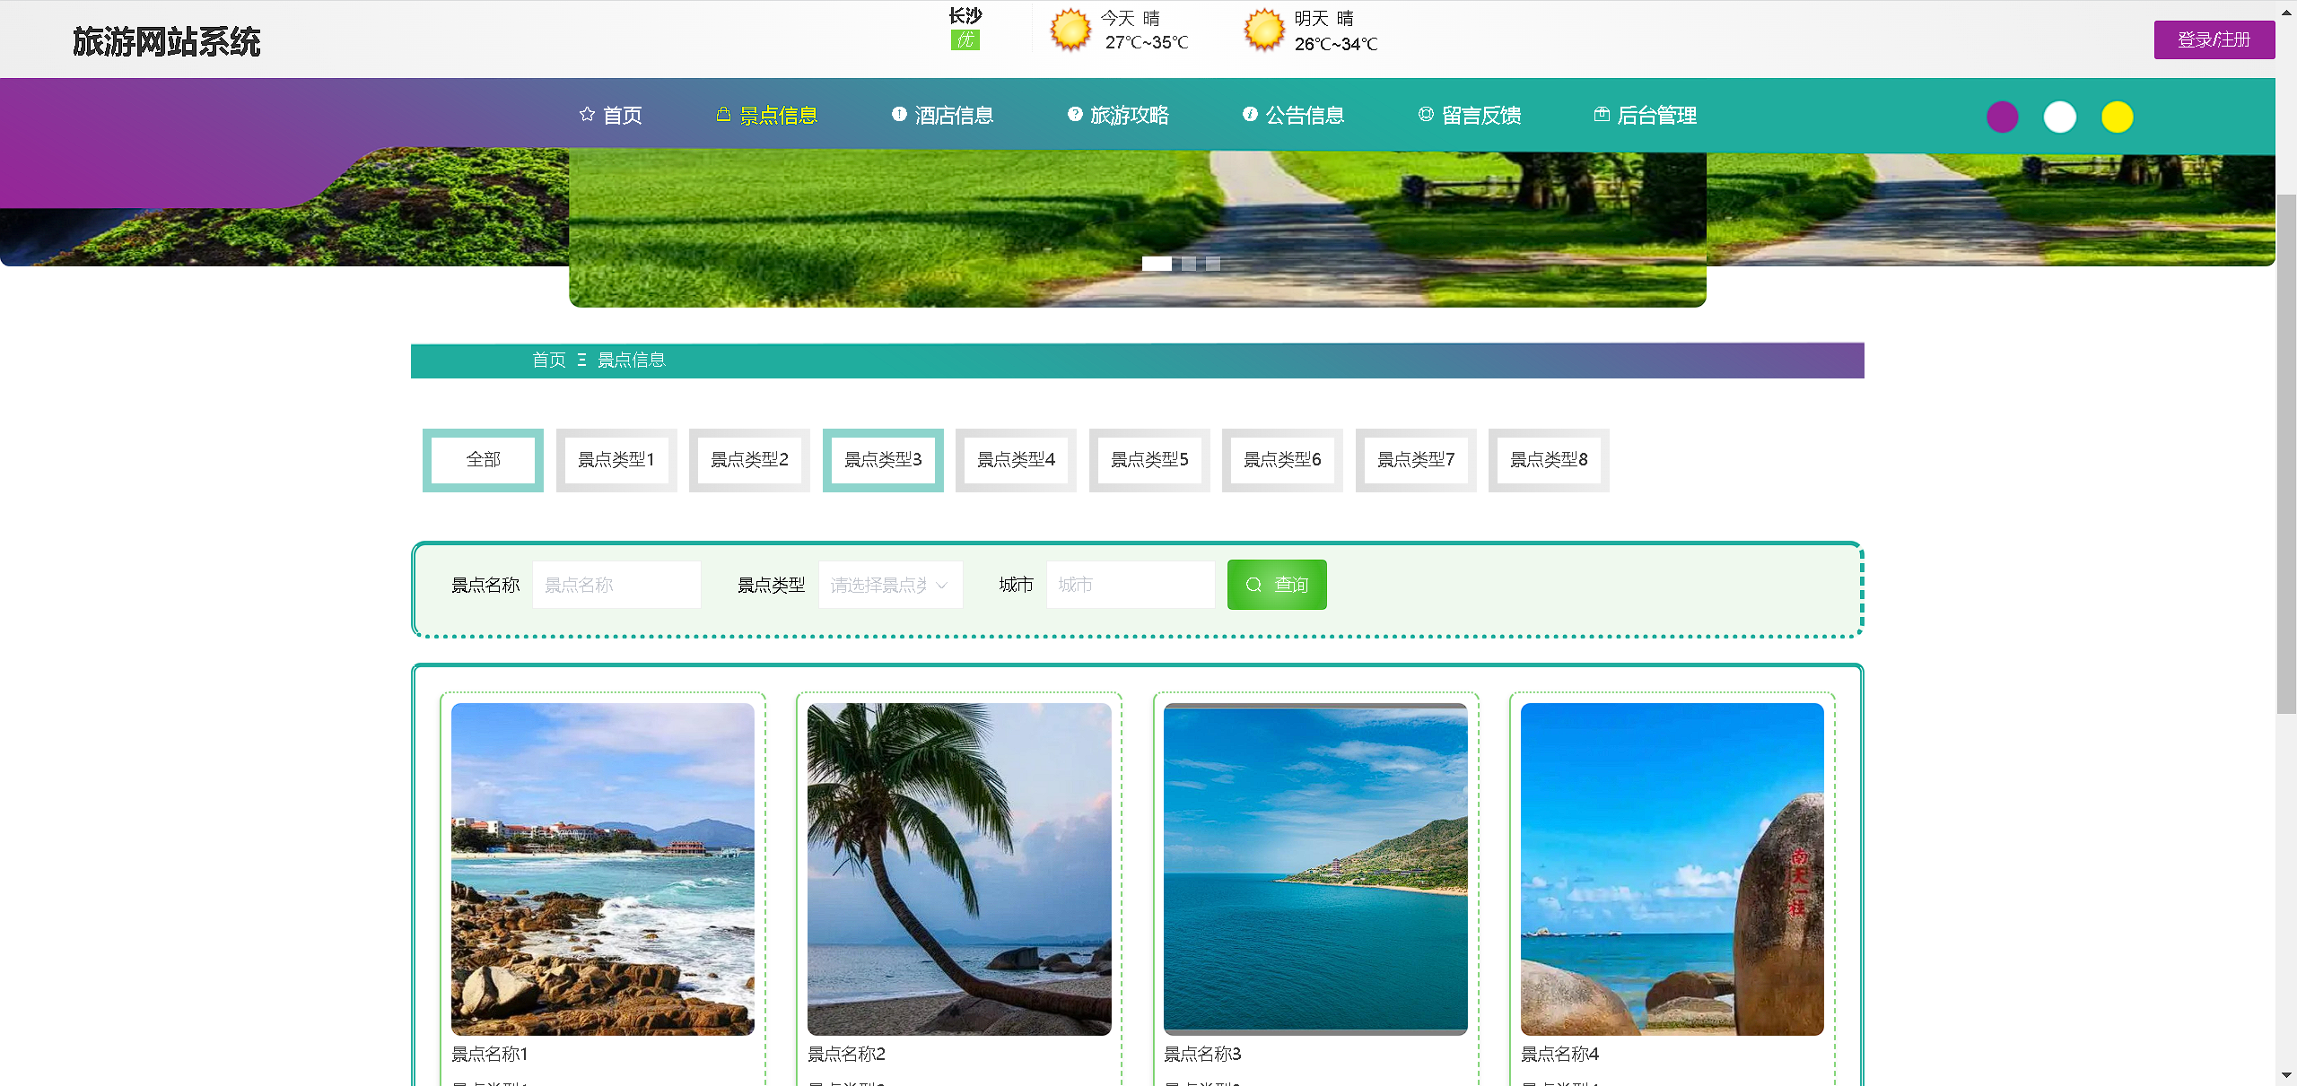Screen dimensions: 2297x1086
Task: Choose the yellow theme color circle
Action: coord(2117,117)
